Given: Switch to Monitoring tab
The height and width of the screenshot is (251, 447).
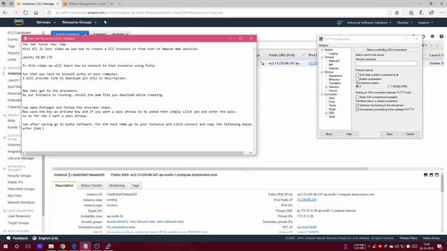Looking at the screenshot, I should (117, 185).
